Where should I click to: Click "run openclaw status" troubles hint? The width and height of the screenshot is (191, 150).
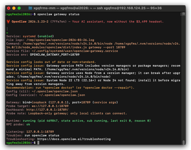42,135
